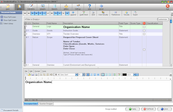
Task: Open the About dialog
Action: point(101,7)
